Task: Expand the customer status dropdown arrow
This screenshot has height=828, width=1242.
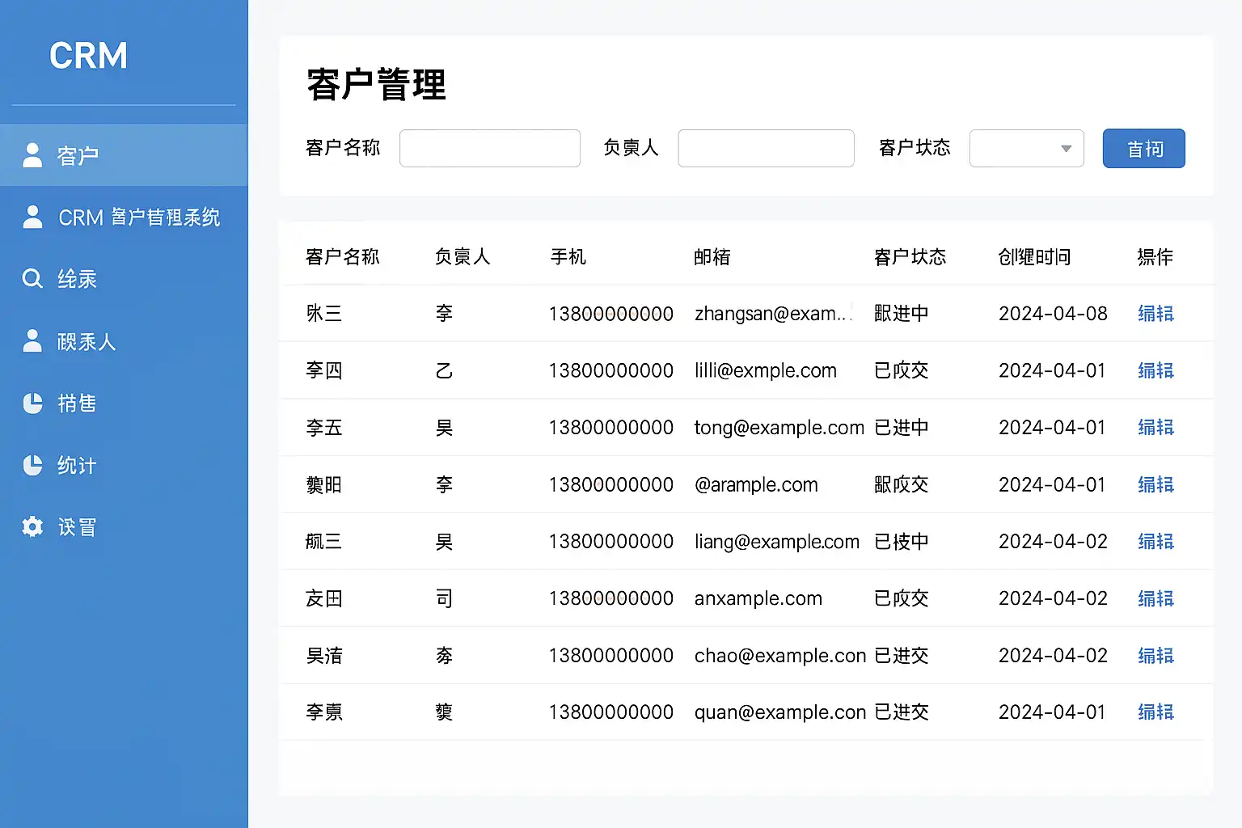Action: tap(1066, 149)
